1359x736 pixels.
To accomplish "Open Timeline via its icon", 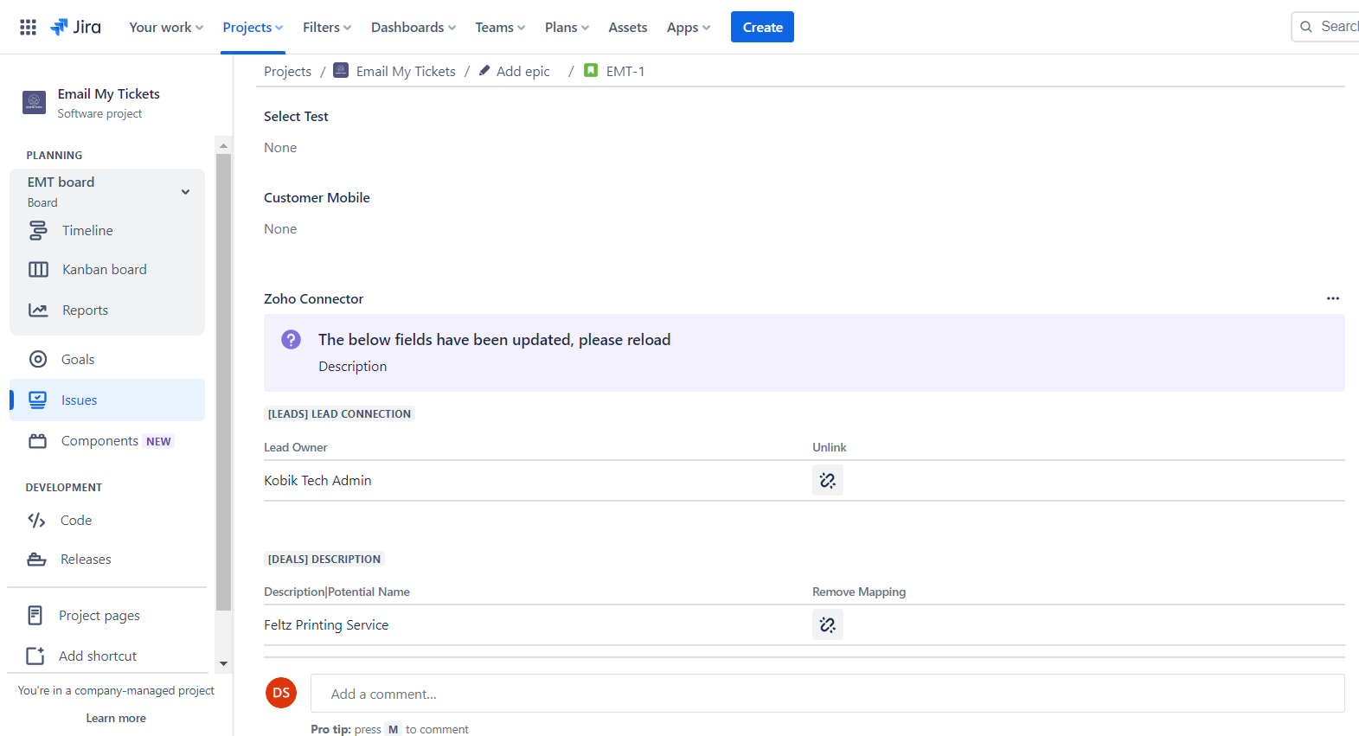I will coord(38,230).
